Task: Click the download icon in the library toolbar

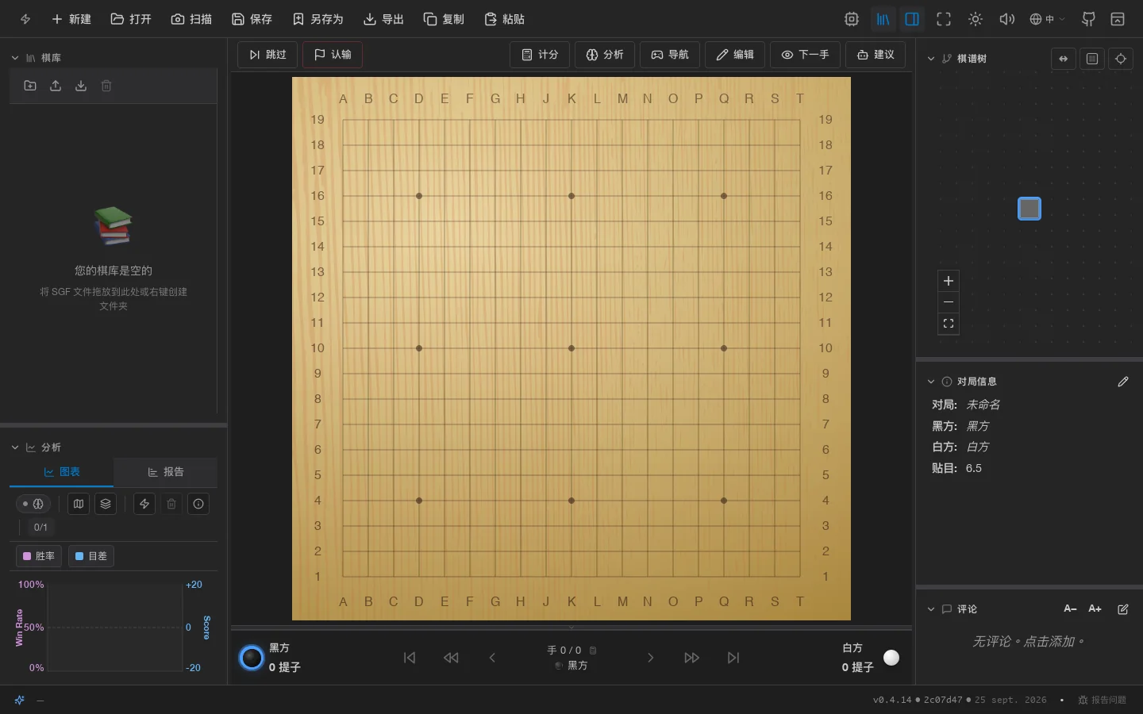Action: point(81,86)
